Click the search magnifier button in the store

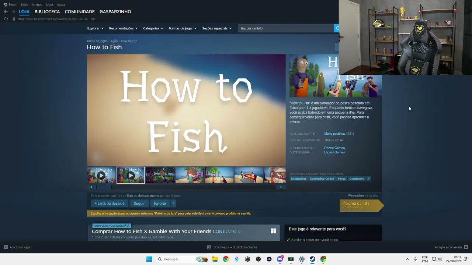[x=336, y=28]
